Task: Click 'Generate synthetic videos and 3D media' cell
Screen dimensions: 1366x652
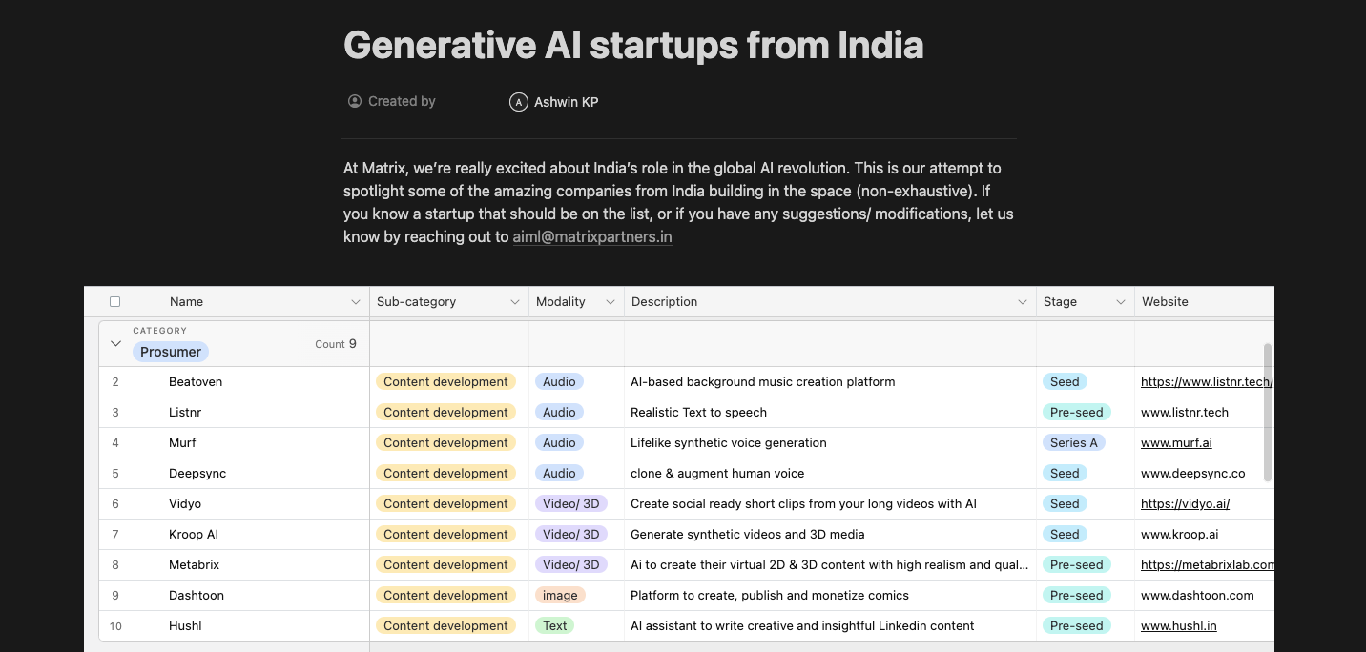Action: pyautogui.click(x=830, y=535)
